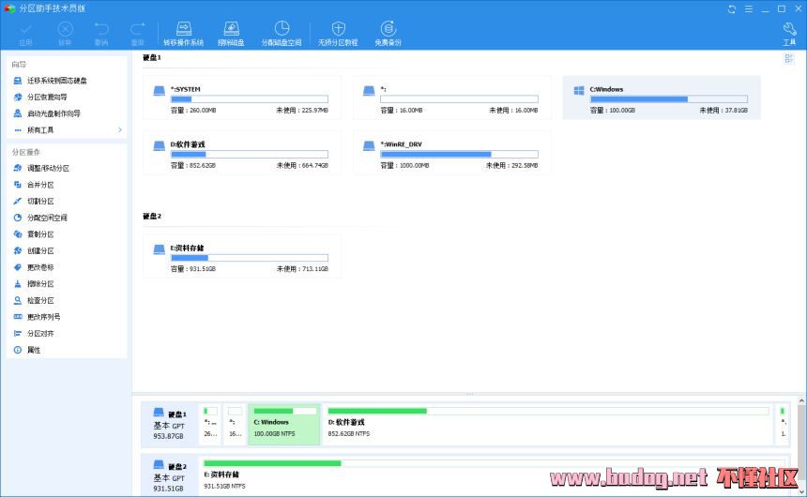807x497 pixels.
Task: Select 硬盘2 disk header in disk map
Action: (x=170, y=476)
